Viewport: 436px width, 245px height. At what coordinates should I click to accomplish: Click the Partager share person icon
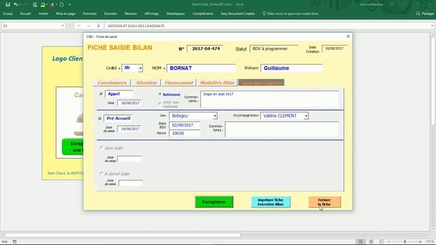418,14
